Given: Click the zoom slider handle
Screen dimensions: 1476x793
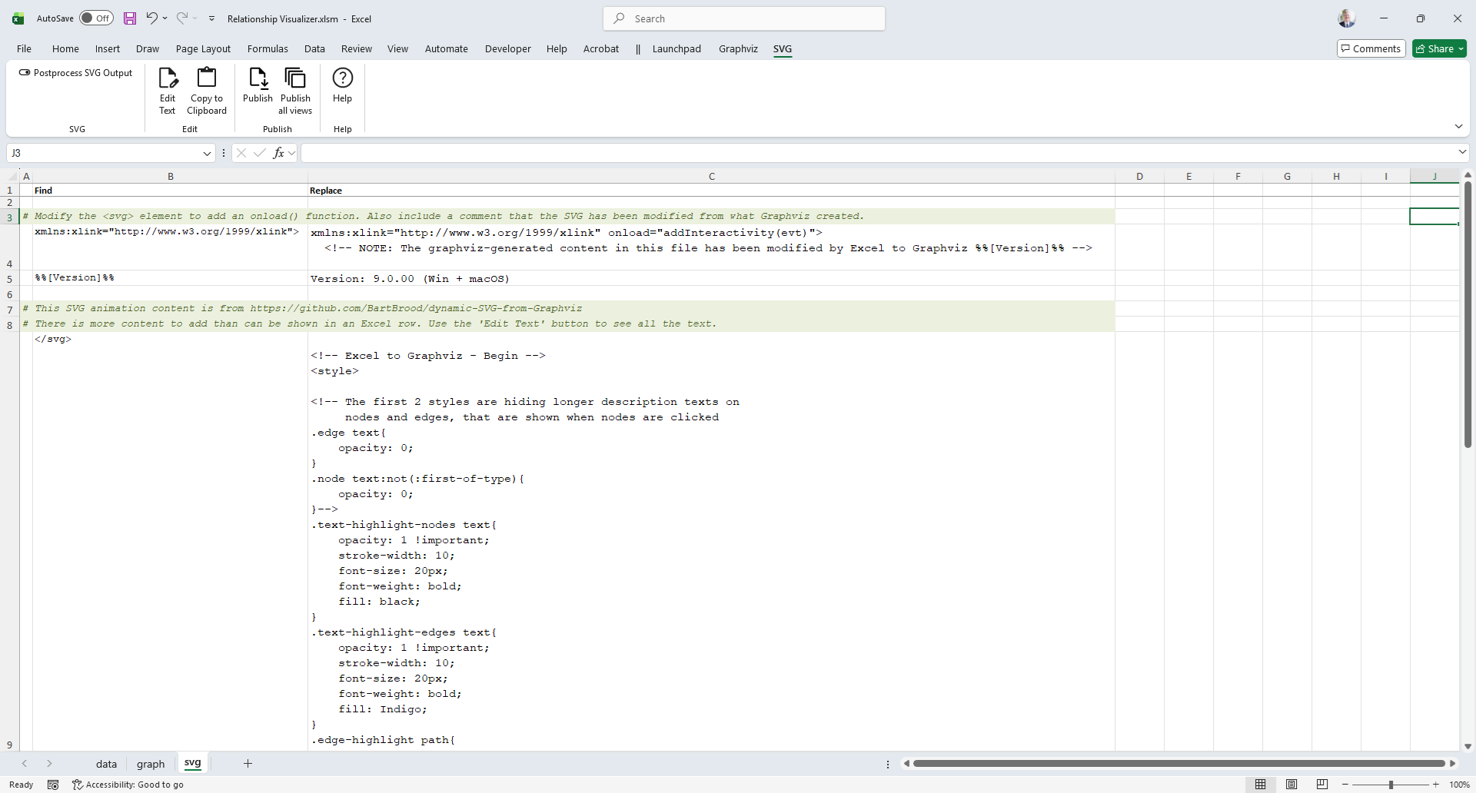Looking at the screenshot, I should 1391,785.
